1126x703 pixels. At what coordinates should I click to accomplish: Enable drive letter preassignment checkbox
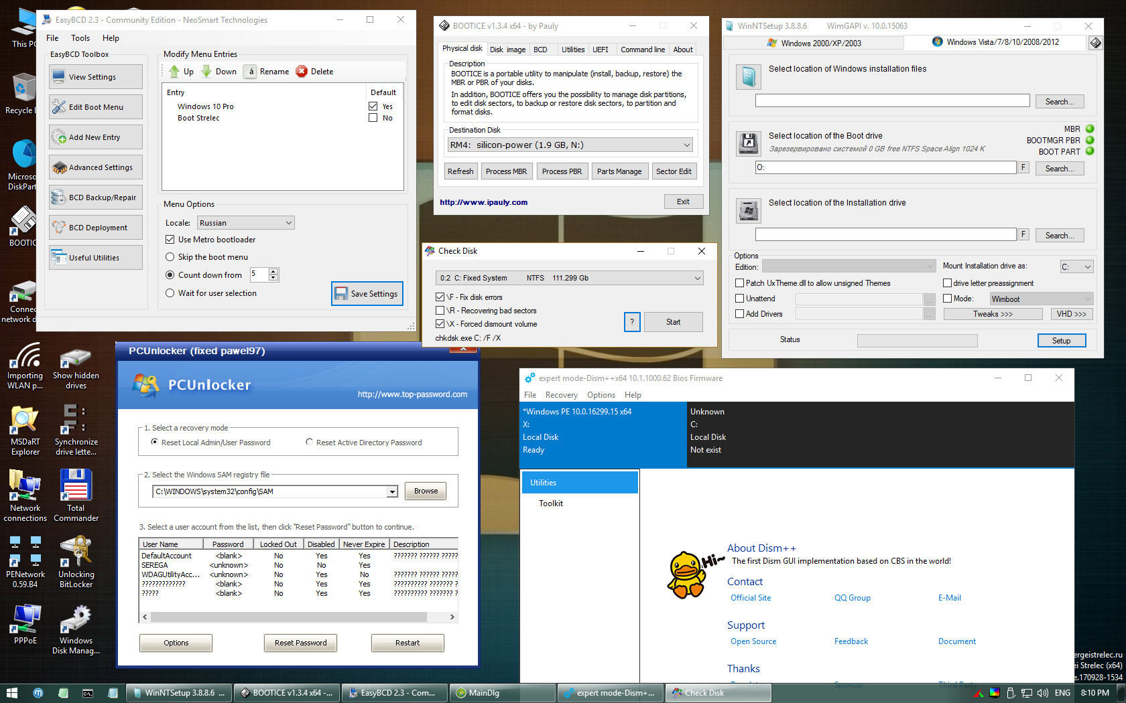[948, 283]
